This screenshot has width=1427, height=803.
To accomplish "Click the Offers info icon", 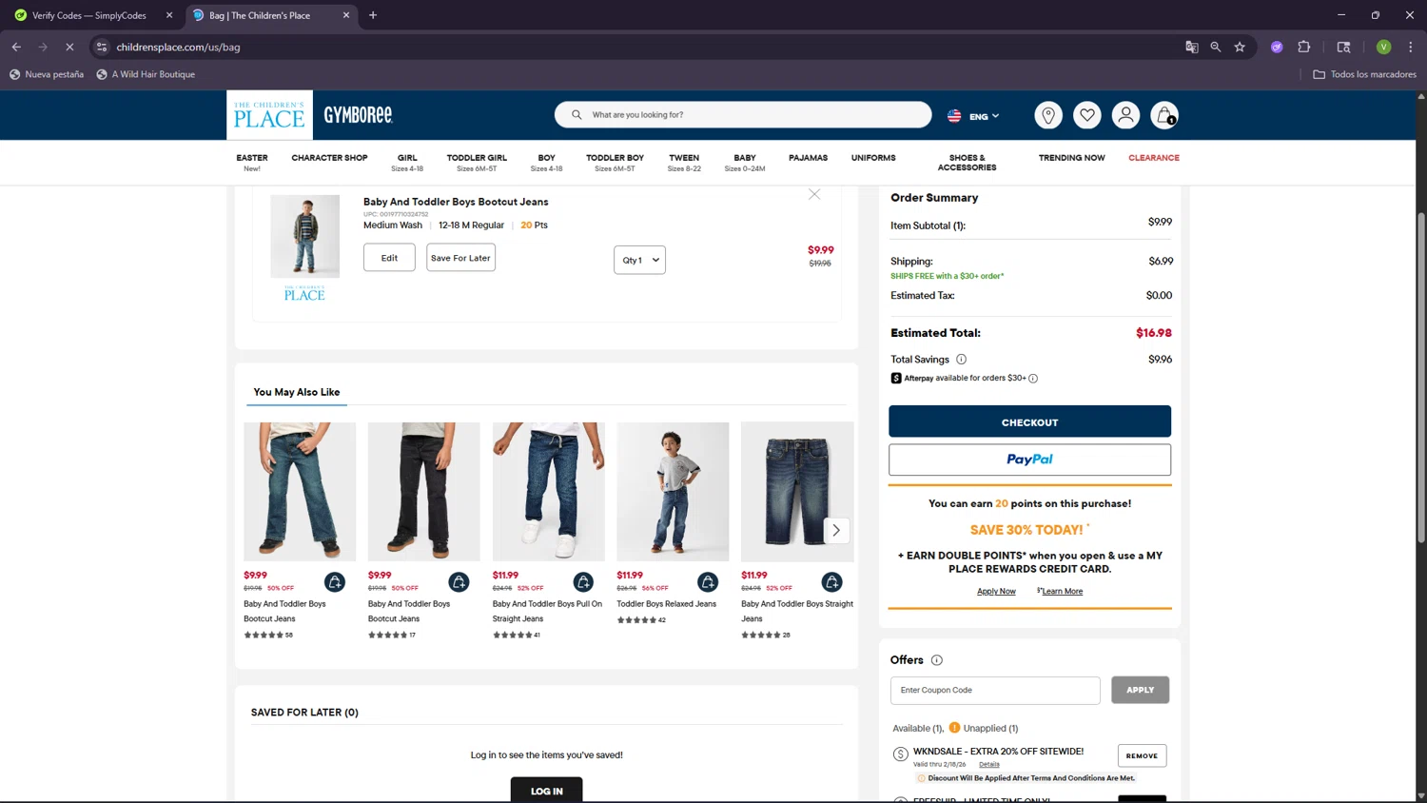I will [x=936, y=660].
